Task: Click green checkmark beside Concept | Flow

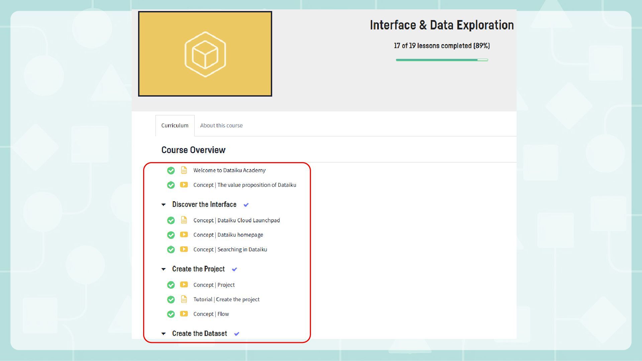Action: coord(171,314)
